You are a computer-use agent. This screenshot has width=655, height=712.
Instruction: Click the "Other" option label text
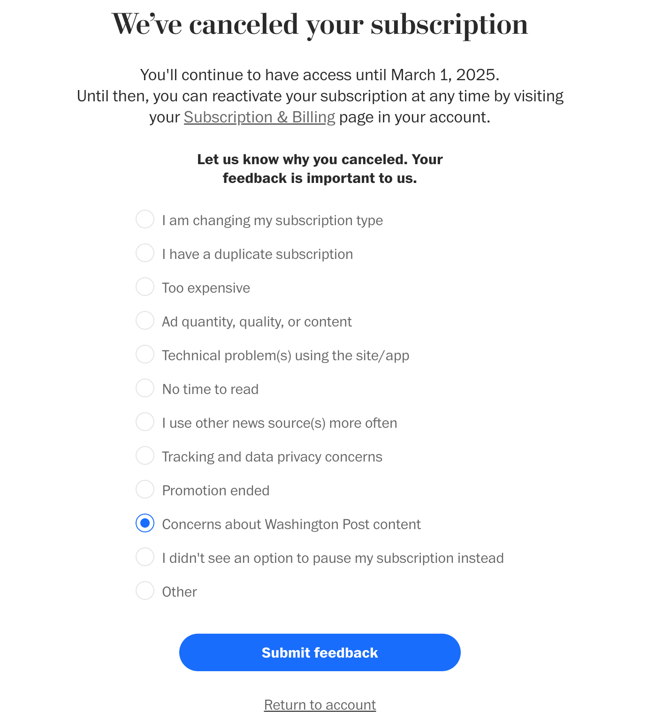[x=179, y=592]
